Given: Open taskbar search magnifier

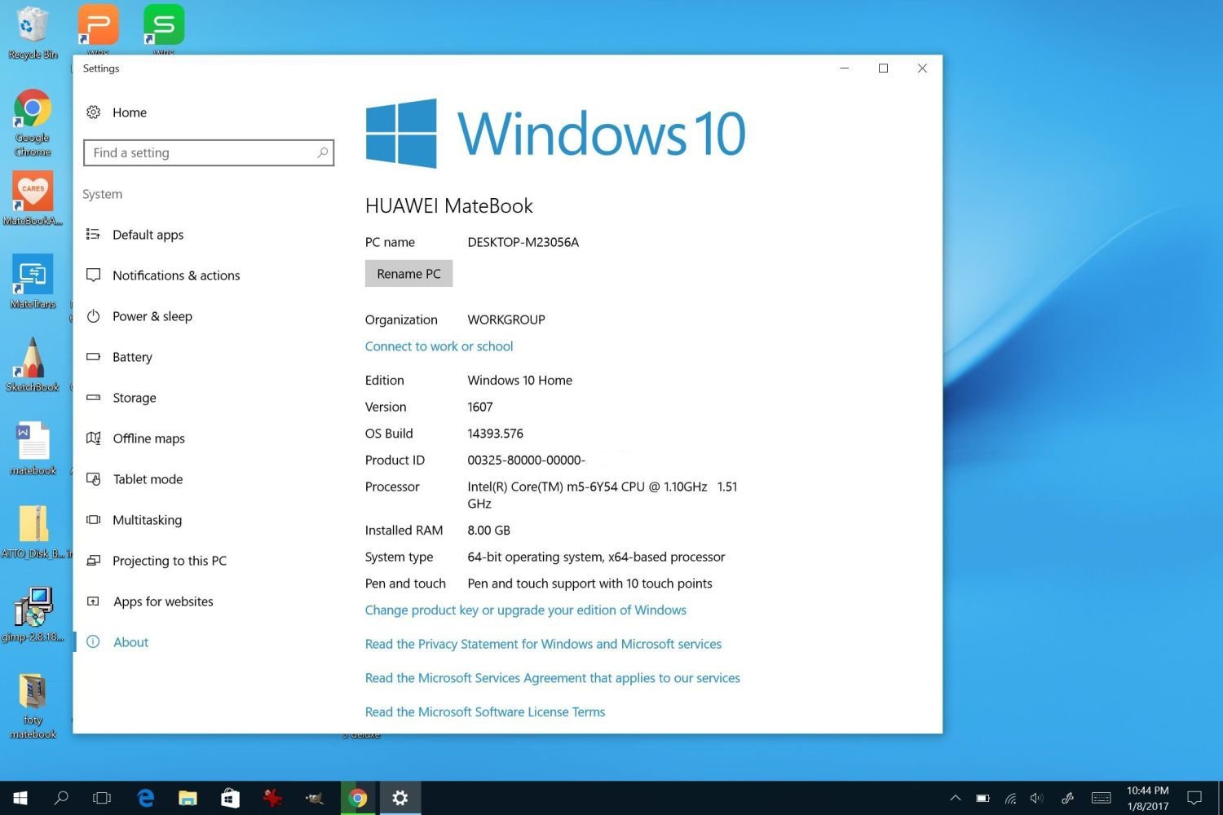Looking at the screenshot, I should pos(61,798).
